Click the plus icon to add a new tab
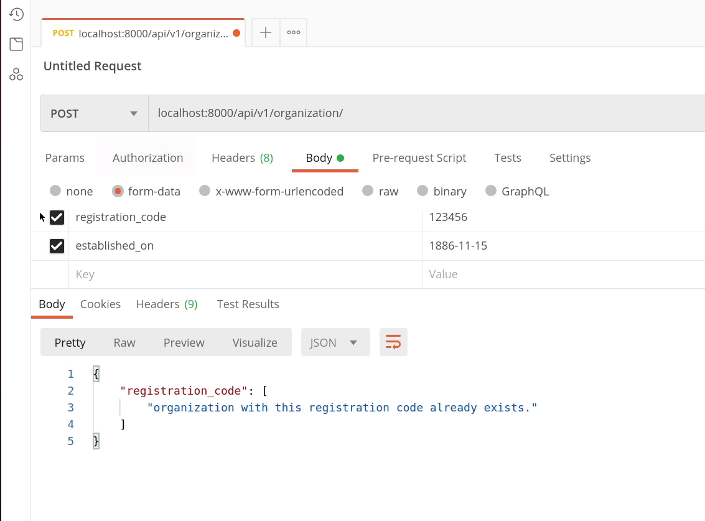 coord(266,33)
